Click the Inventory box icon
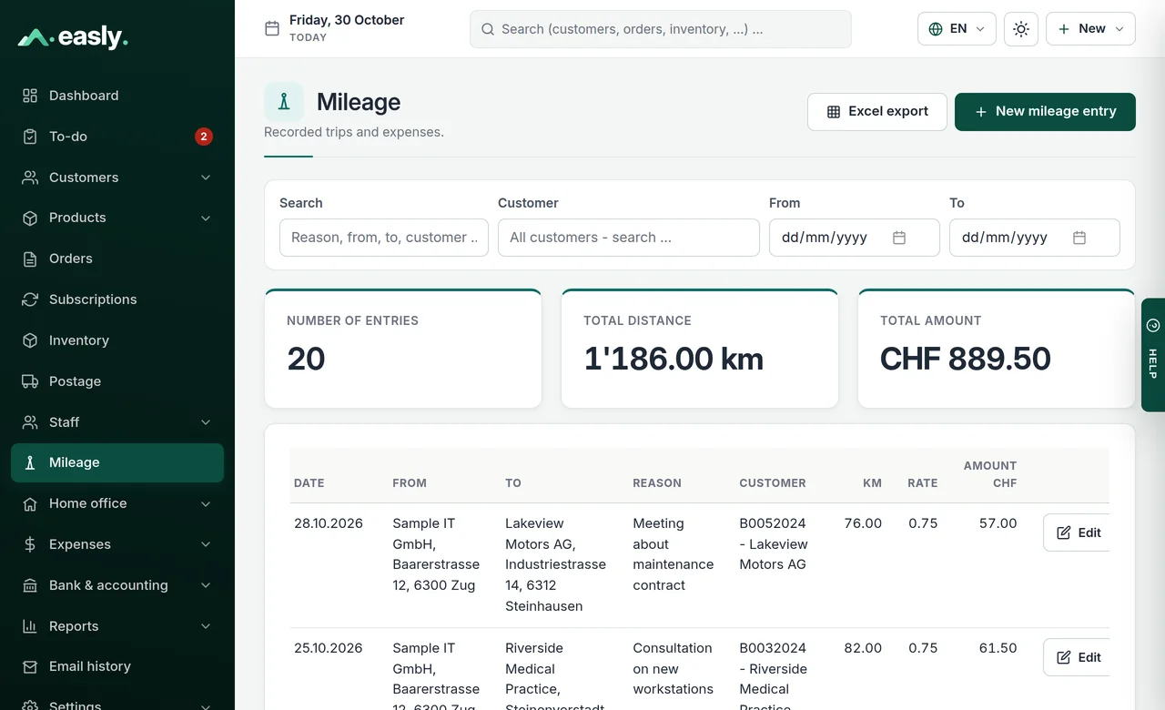The image size is (1165, 710). tap(30, 340)
